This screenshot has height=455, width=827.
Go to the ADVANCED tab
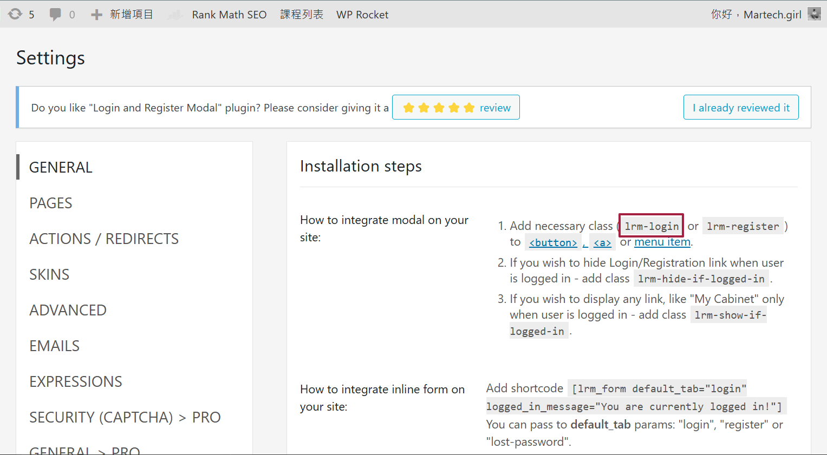(68, 310)
